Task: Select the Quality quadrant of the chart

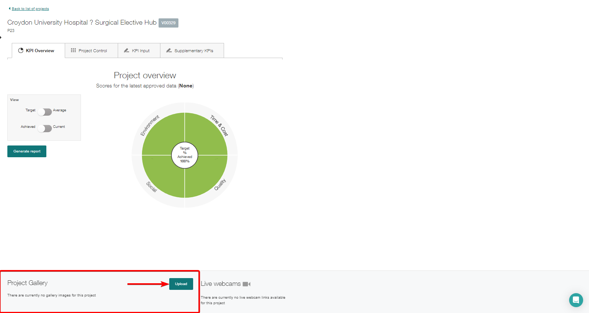Action: (x=206, y=176)
